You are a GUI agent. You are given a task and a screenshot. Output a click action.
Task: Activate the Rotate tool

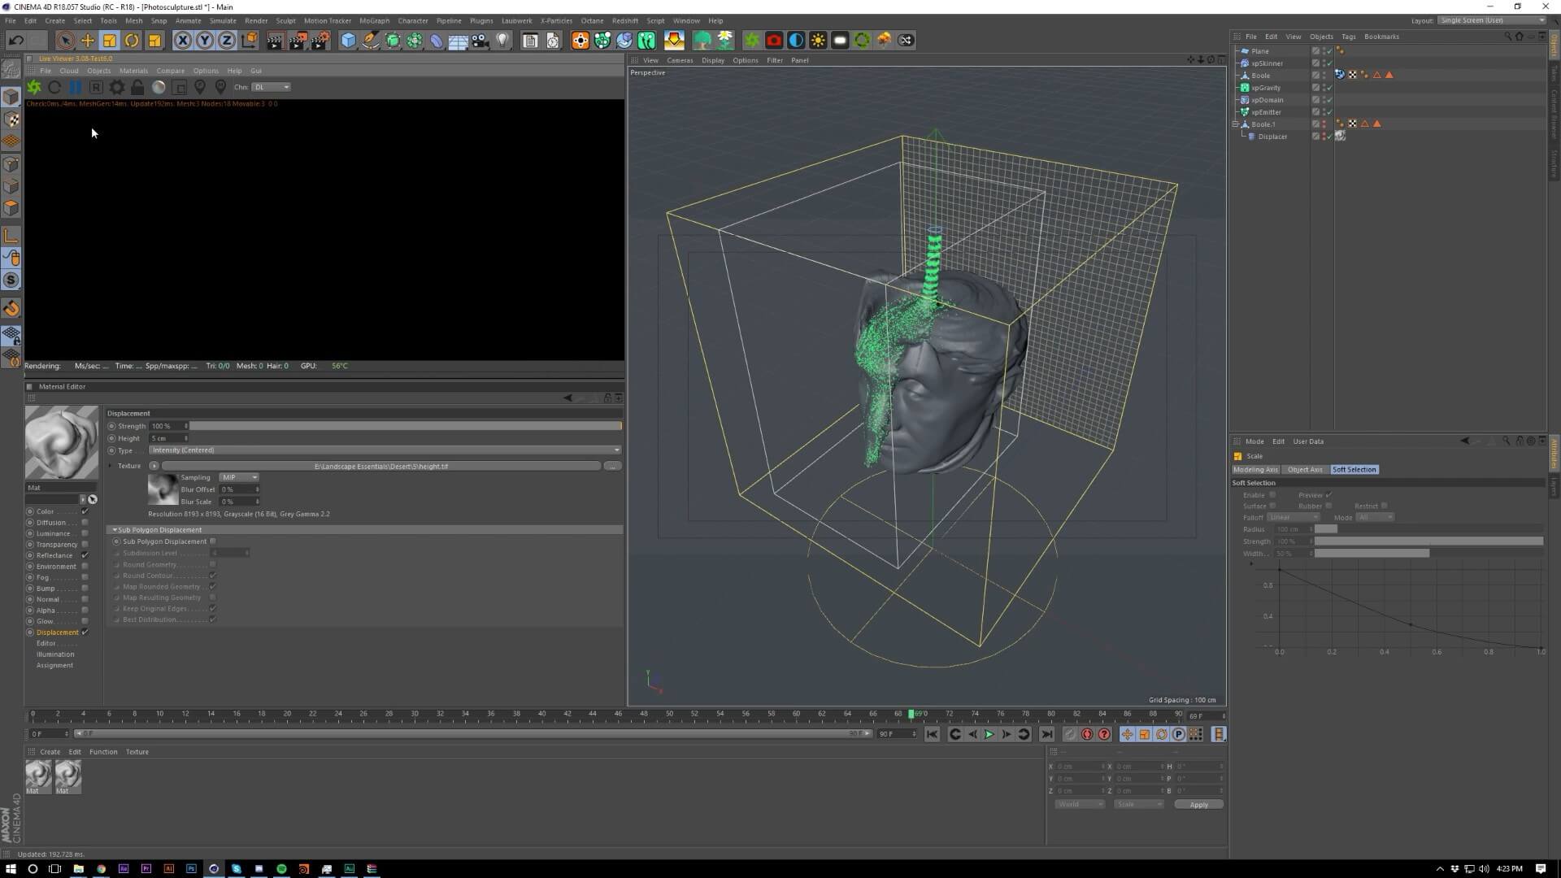click(132, 40)
